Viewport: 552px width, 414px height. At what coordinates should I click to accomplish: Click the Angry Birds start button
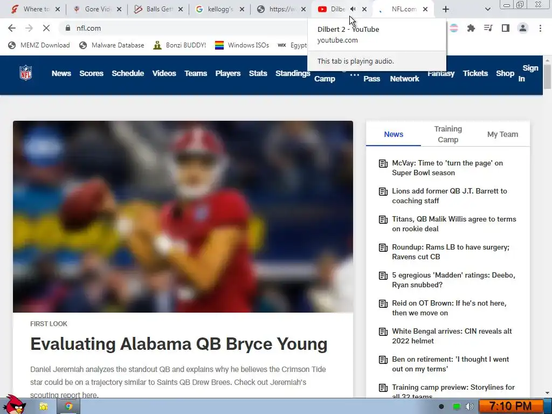pos(14,405)
